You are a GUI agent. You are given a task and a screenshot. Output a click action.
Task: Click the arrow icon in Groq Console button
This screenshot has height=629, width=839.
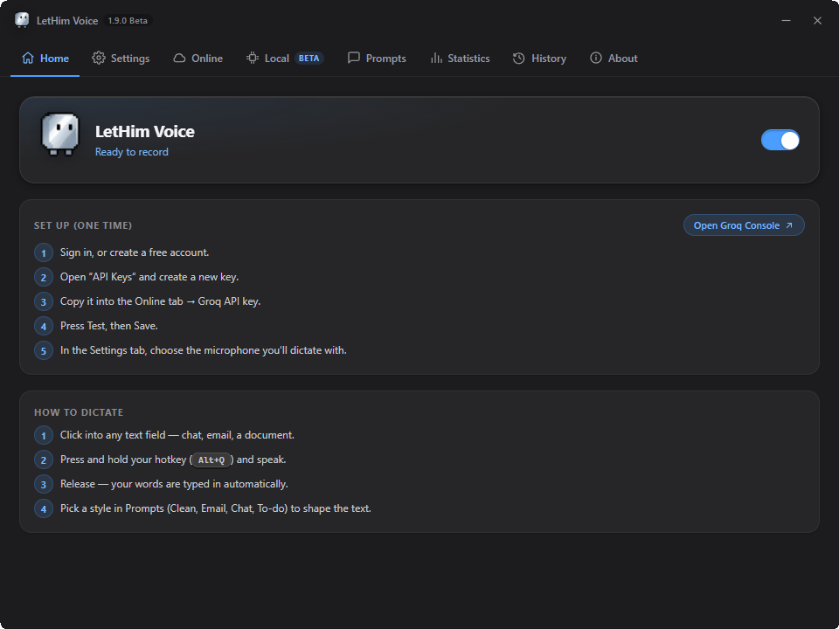tap(788, 225)
